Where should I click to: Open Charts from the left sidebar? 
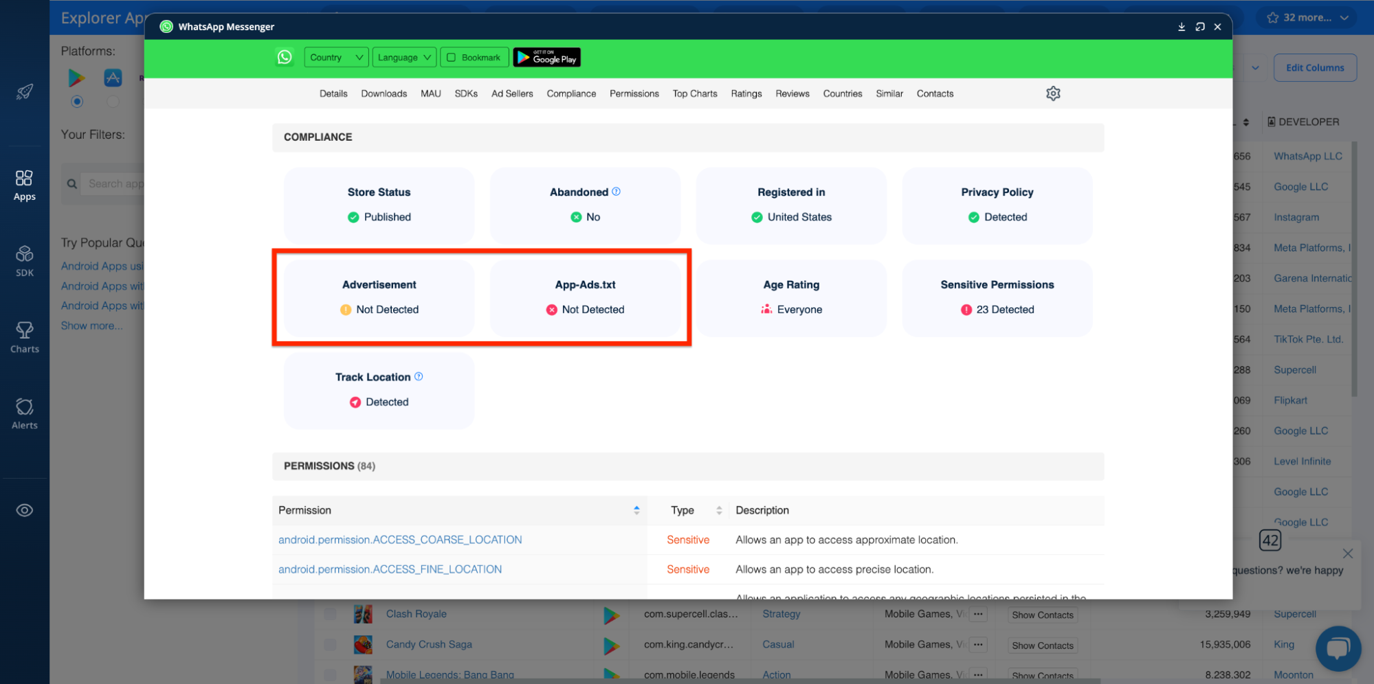click(25, 338)
